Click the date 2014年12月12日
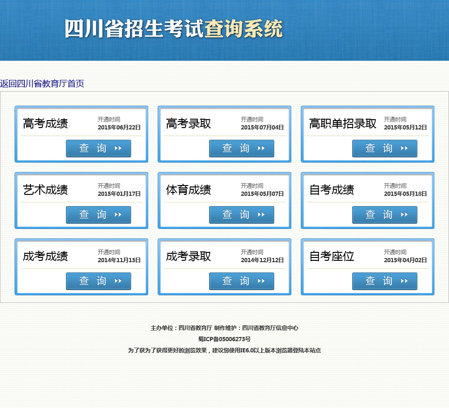Viewport: 449px width, 408px height. (x=262, y=260)
